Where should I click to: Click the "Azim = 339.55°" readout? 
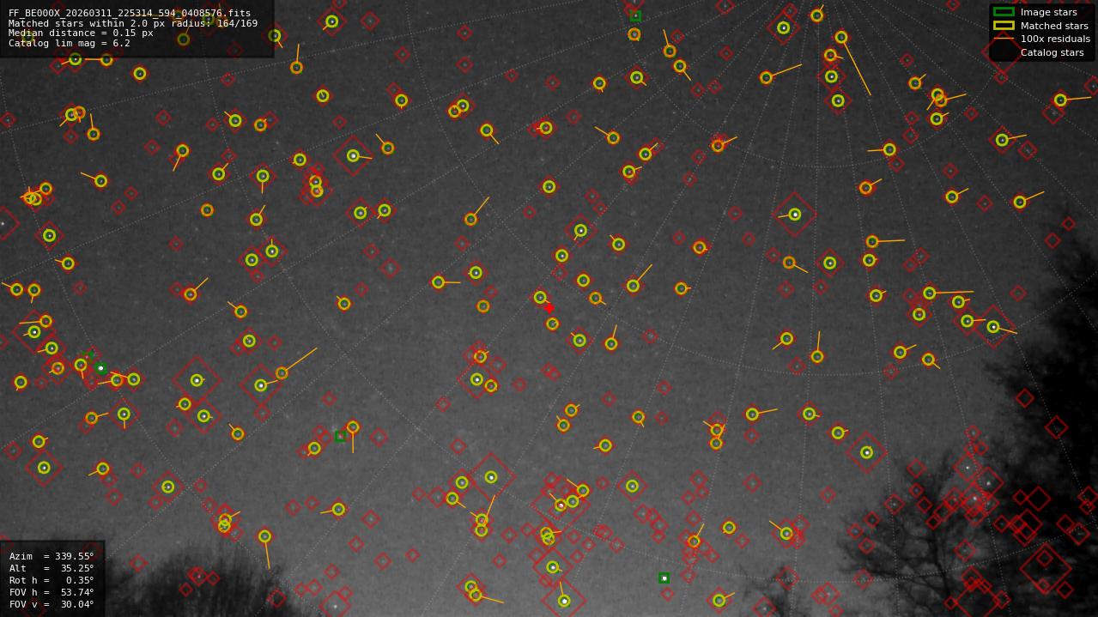[52, 556]
